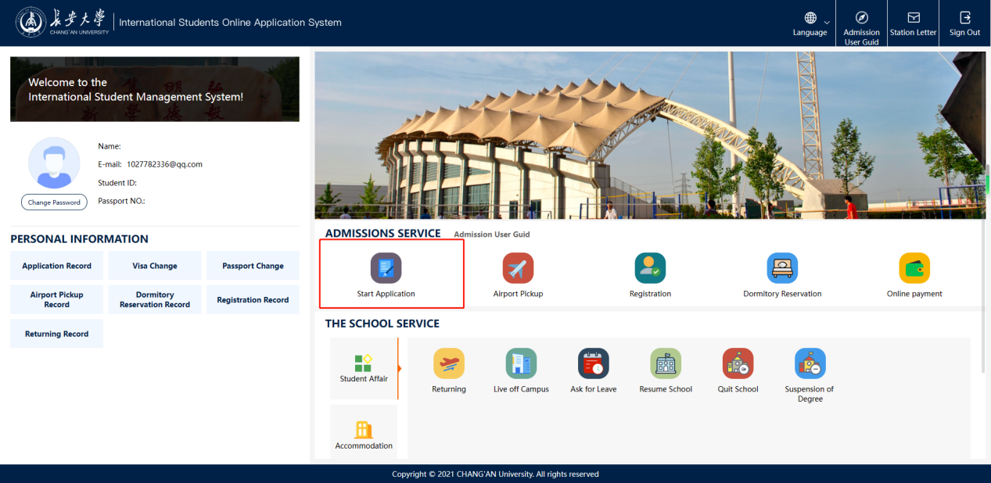The width and height of the screenshot is (991, 483).
Task: Click the profile avatar image
Action: [x=54, y=163]
